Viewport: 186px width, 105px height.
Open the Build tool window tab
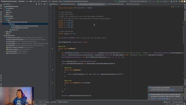pos(40,102)
